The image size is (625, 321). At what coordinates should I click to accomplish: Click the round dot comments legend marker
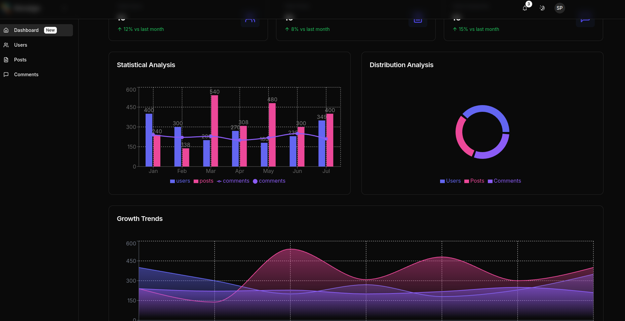pos(255,181)
